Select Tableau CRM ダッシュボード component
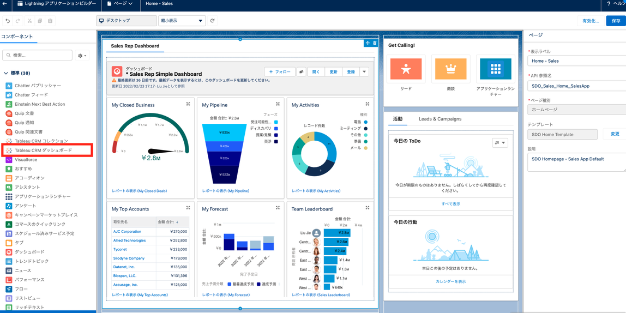The width and height of the screenshot is (626, 313). point(44,150)
